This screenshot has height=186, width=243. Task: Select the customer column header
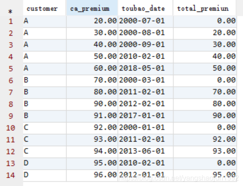click(x=44, y=8)
